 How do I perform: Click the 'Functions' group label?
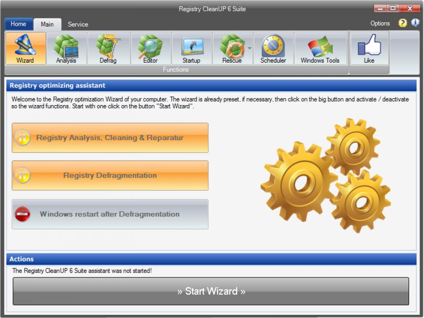(176, 69)
